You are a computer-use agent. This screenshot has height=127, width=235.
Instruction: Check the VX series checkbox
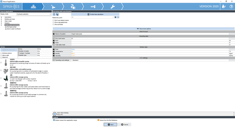coord(1,78)
